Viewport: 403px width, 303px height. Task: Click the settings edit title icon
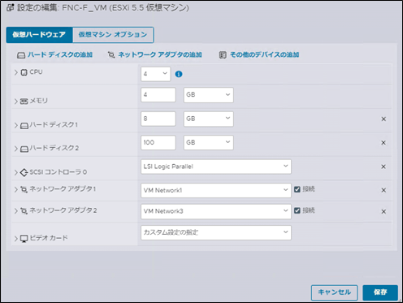[10, 7]
